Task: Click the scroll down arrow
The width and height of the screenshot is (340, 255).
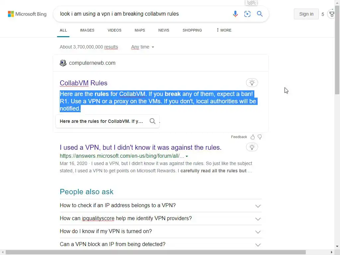Action: [337, 247]
